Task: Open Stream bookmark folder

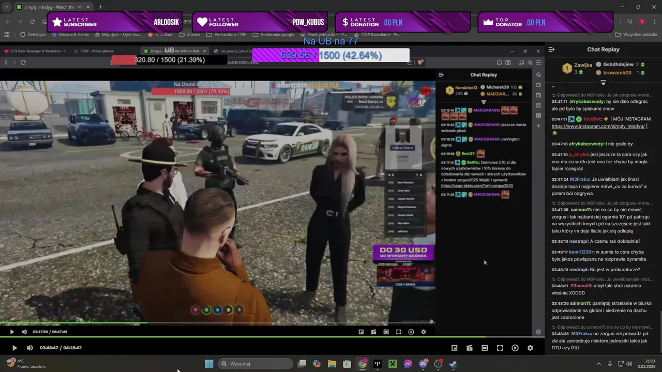Action: click(x=189, y=35)
